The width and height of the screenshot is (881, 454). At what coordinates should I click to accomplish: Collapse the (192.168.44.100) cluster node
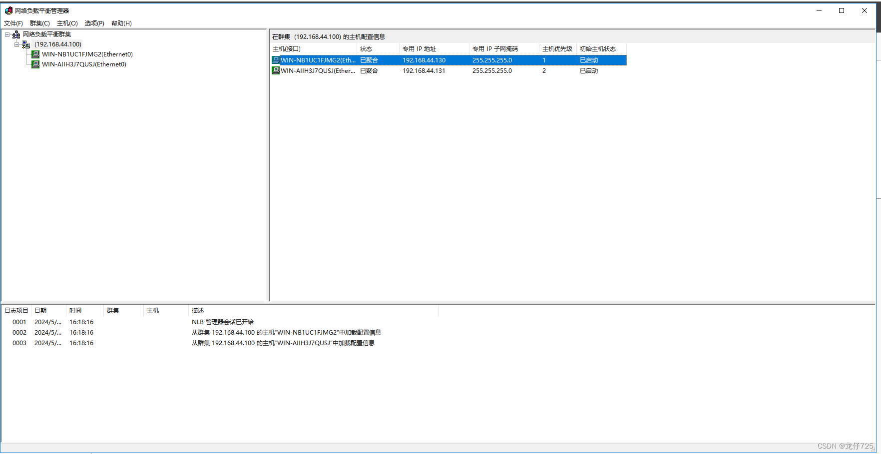[16, 44]
